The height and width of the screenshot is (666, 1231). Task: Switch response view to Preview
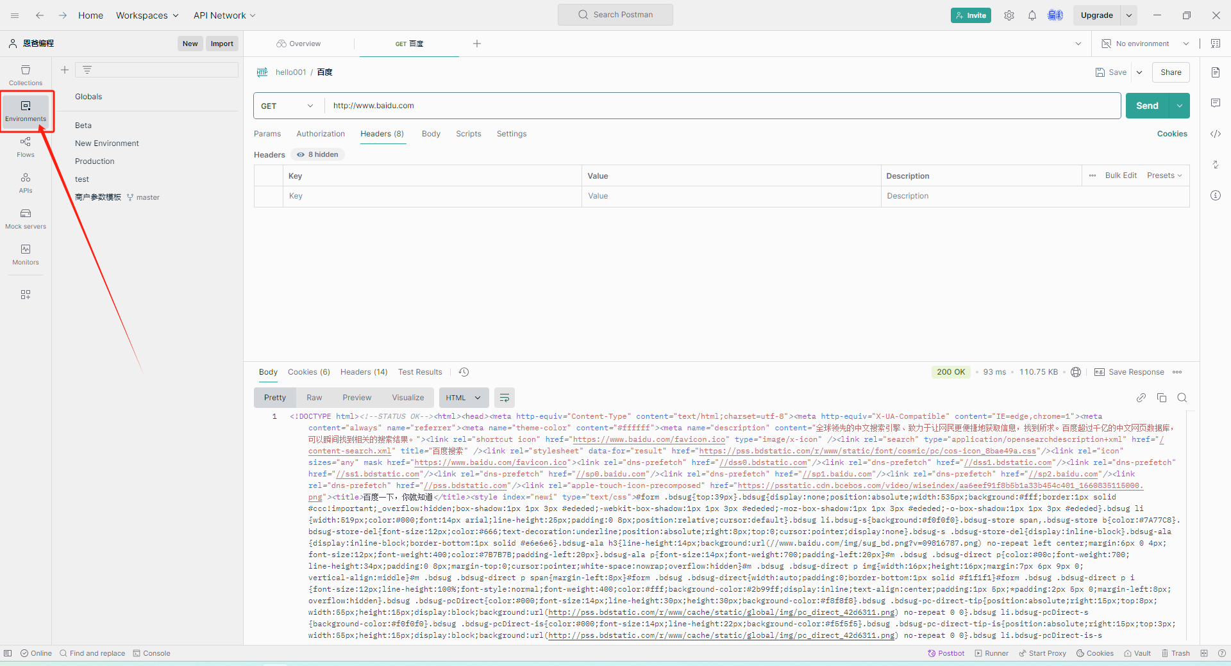[357, 398]
